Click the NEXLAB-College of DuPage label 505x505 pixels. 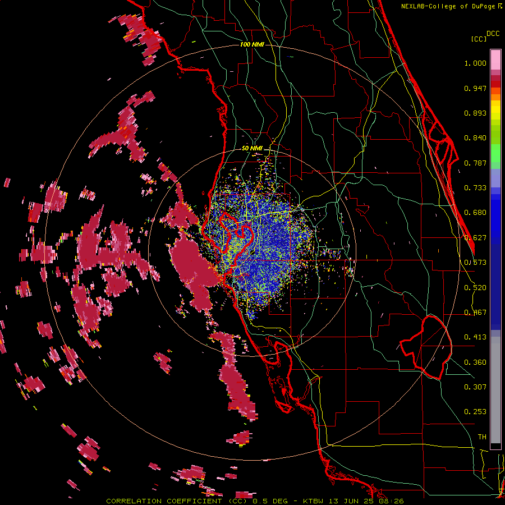click(449, 6)
